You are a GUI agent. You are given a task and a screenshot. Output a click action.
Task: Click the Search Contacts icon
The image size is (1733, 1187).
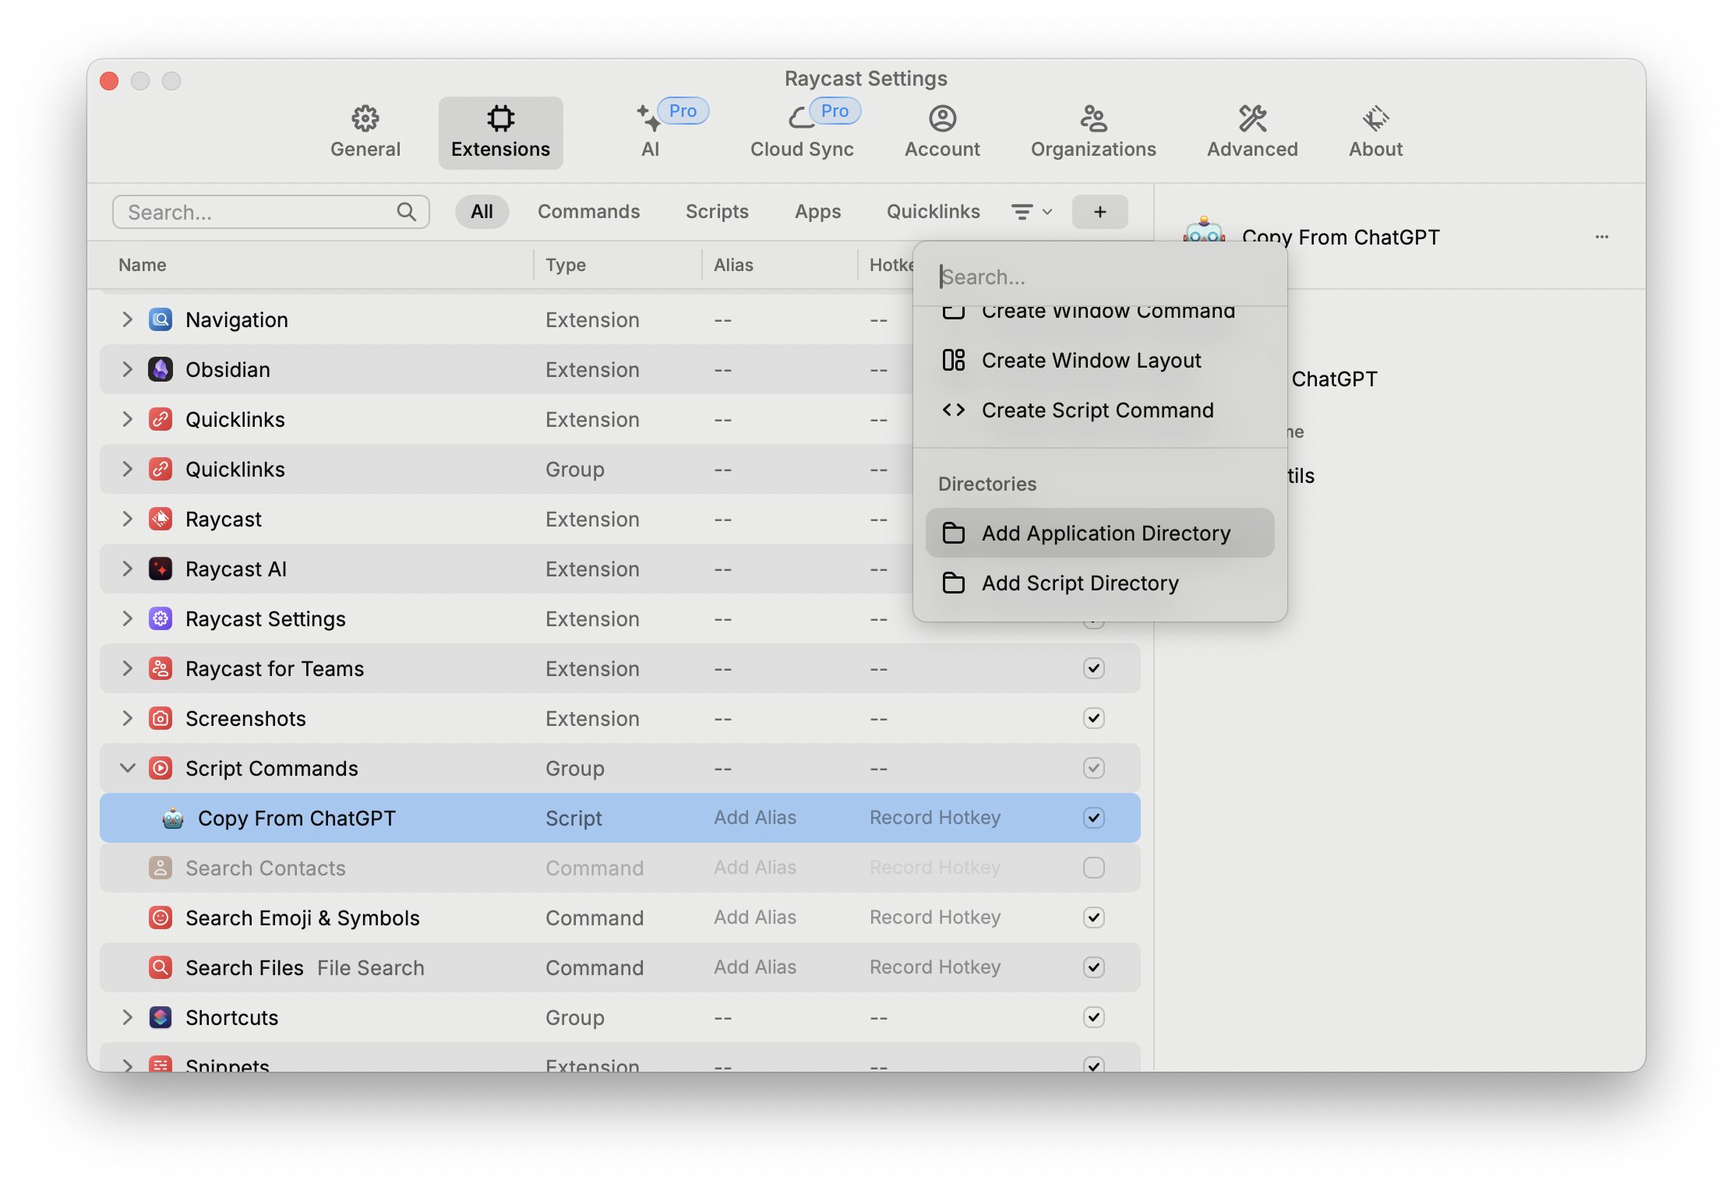(x=161, y=868)
